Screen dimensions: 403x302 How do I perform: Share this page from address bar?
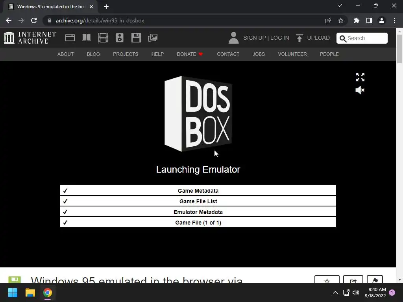328,20
